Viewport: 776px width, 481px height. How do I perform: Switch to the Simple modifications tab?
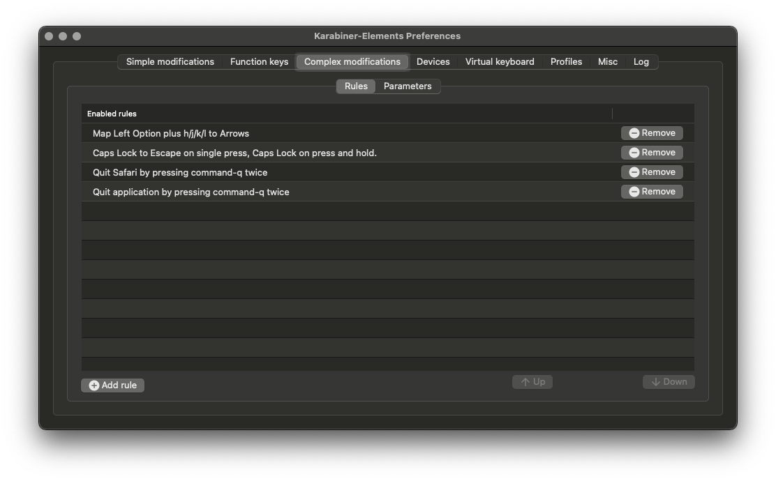170,62
